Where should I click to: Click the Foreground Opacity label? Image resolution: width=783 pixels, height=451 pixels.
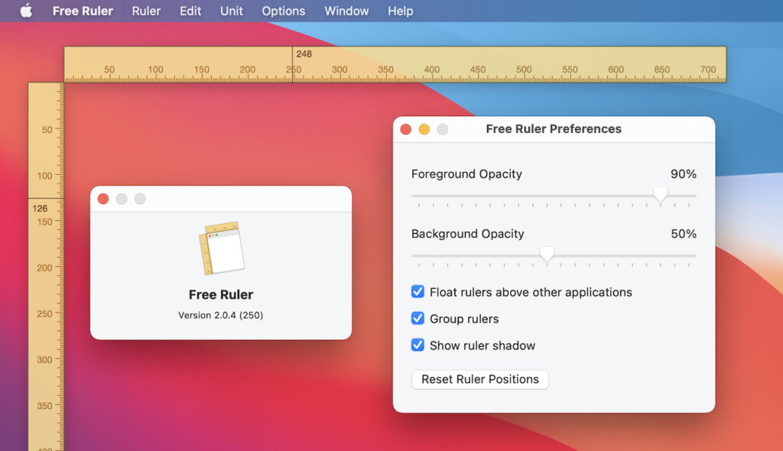tap(466, 174)
